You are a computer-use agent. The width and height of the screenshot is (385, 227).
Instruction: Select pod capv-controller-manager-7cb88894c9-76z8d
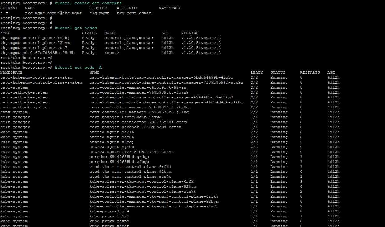[139, 107]
